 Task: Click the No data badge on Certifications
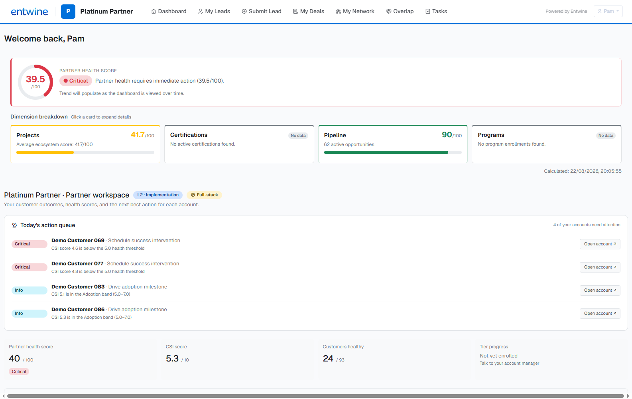pos(298,136)
